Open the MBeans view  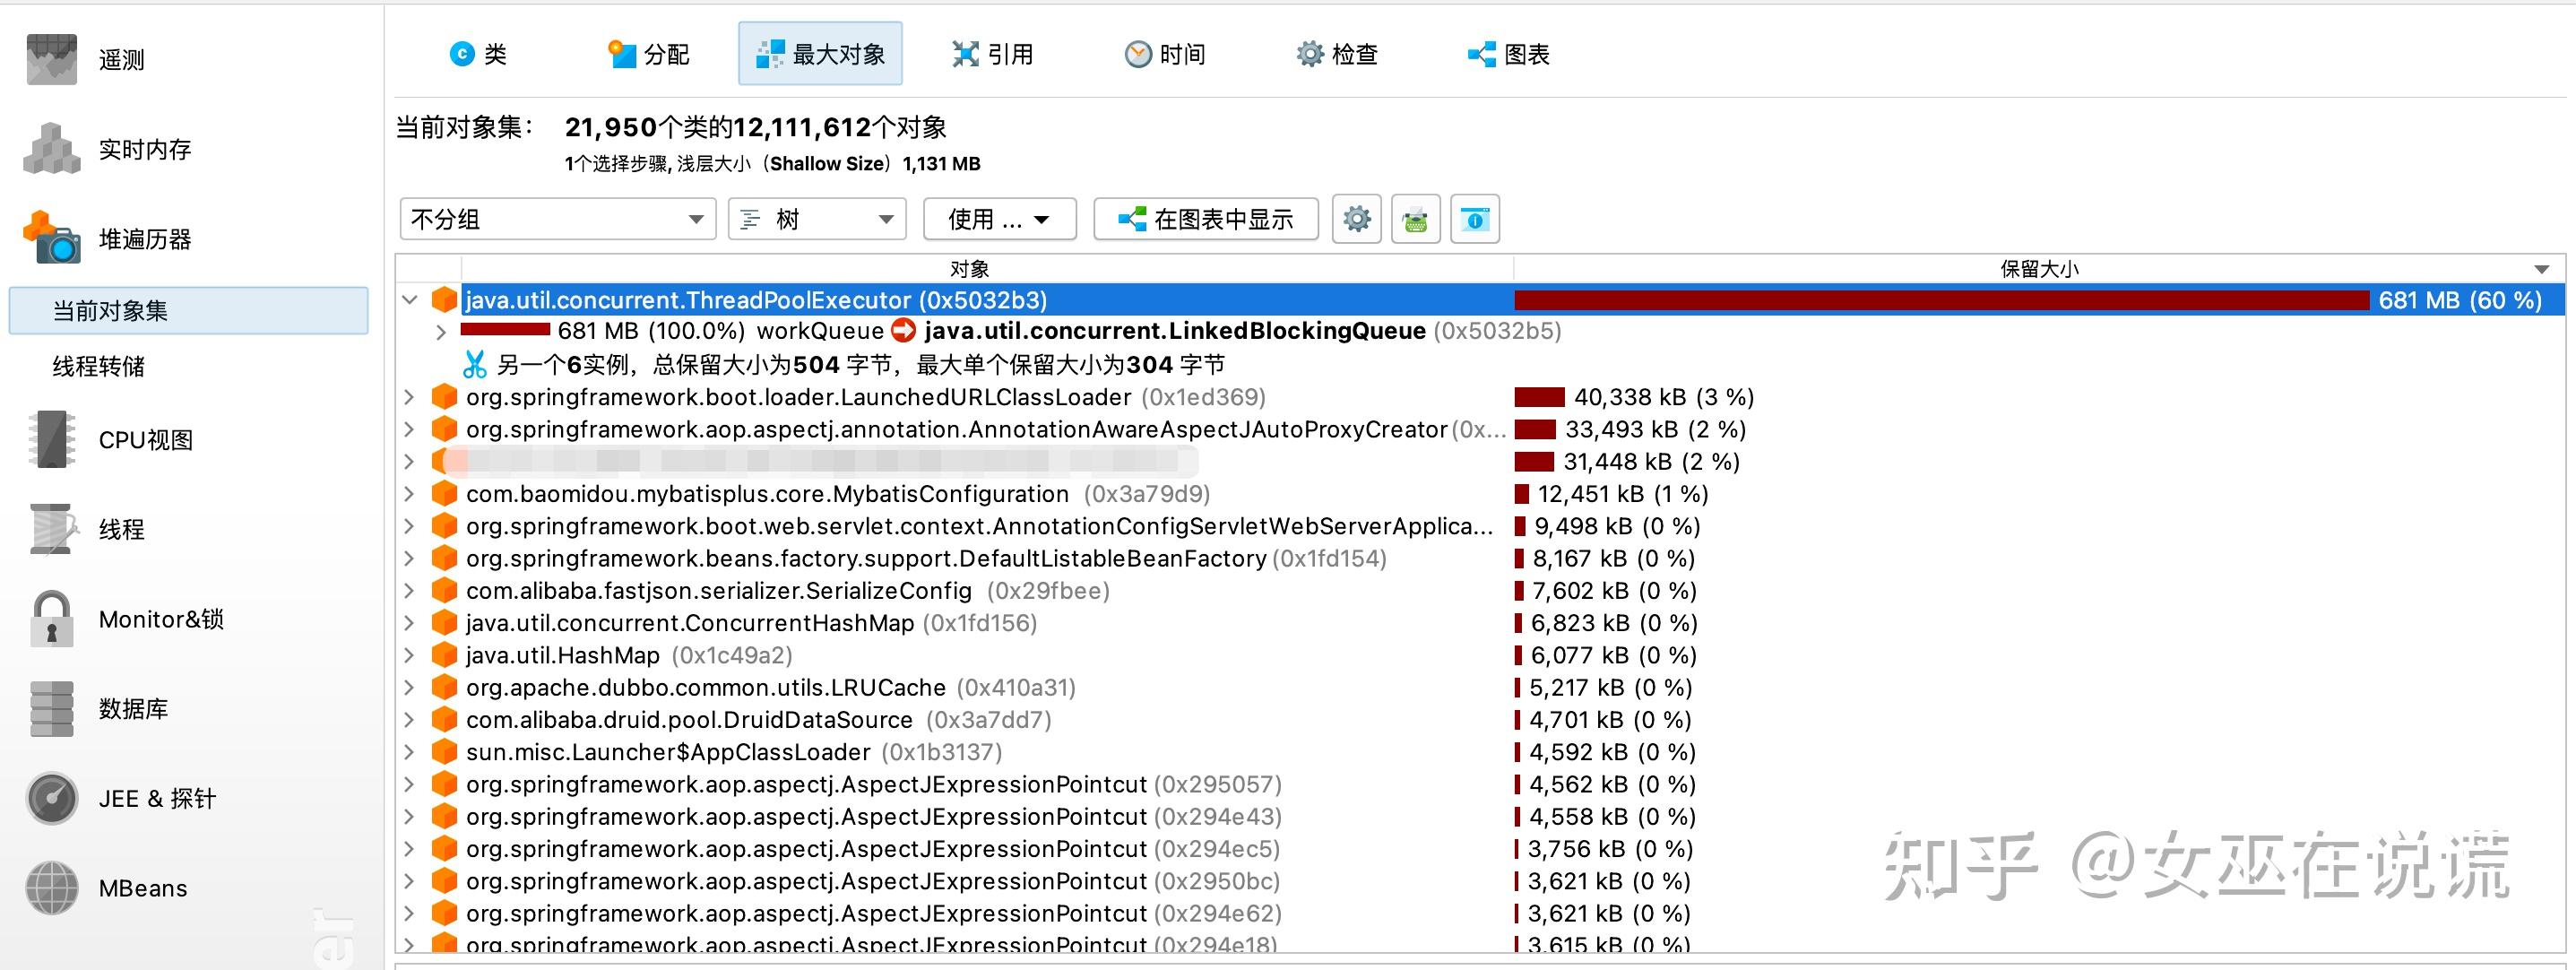tap(143, 887)
